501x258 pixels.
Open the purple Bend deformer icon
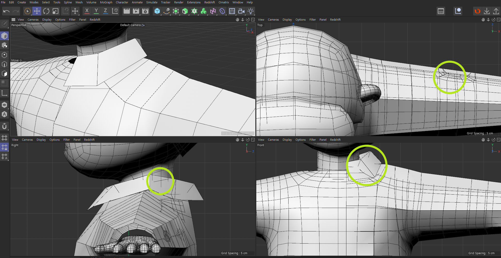[222, 11]
